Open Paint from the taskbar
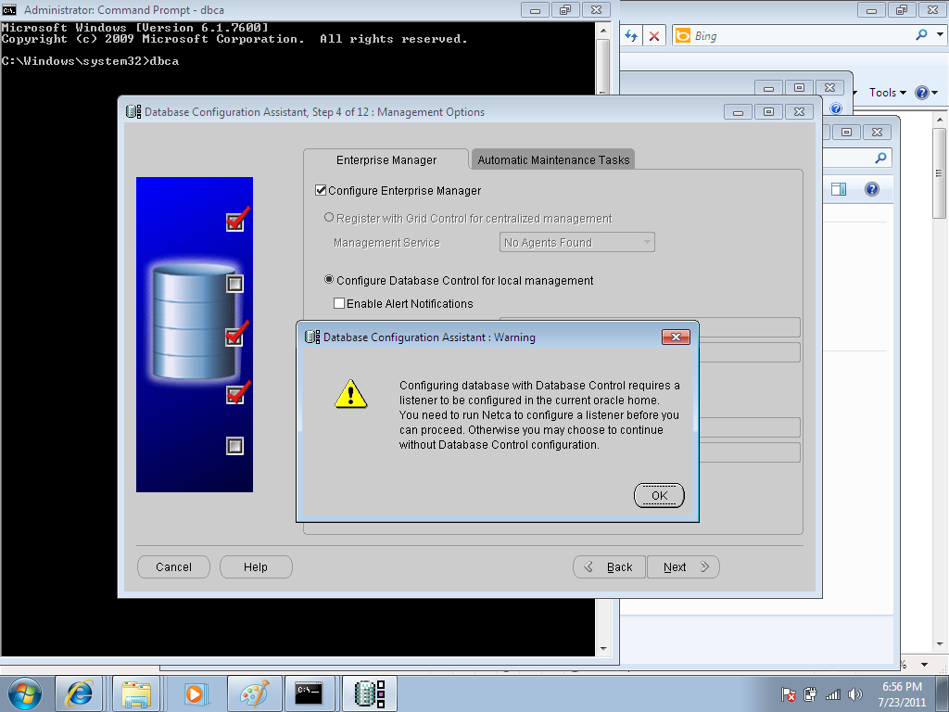The height and width of the screenshot is (712, 949). [x=254, y=693]
